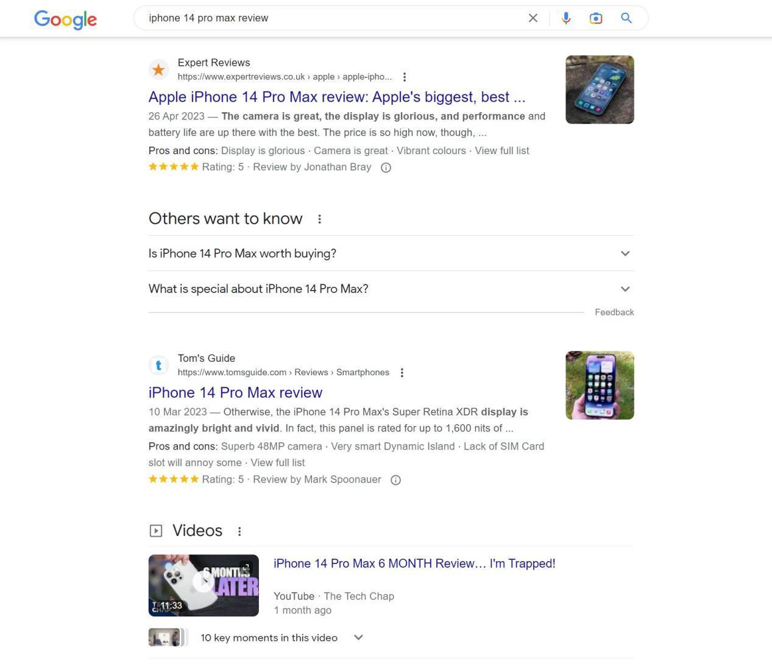Play the 6 Months Later video thumbnail
Screen dimensions: 772x664
pos(204,585)
